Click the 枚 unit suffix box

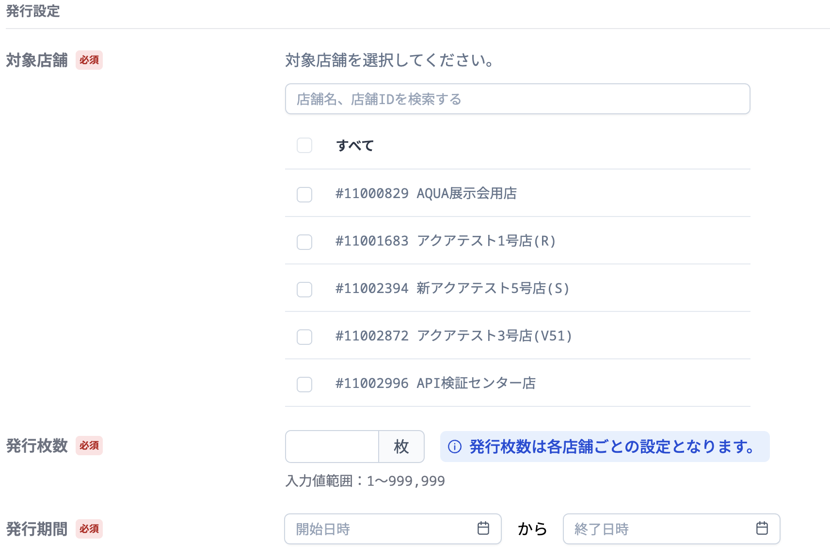pyautogui.click(x=401, y=446)
